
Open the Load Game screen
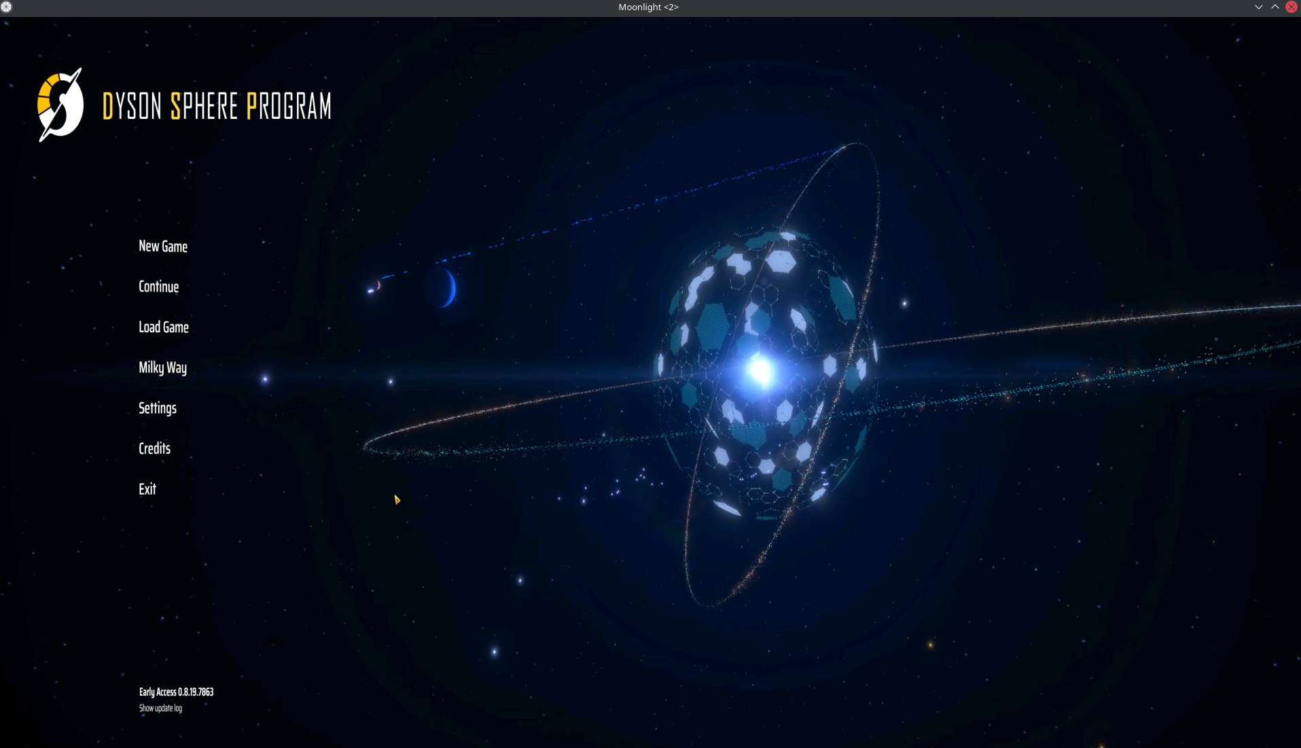pyautogui.click(x=163, y=327)
